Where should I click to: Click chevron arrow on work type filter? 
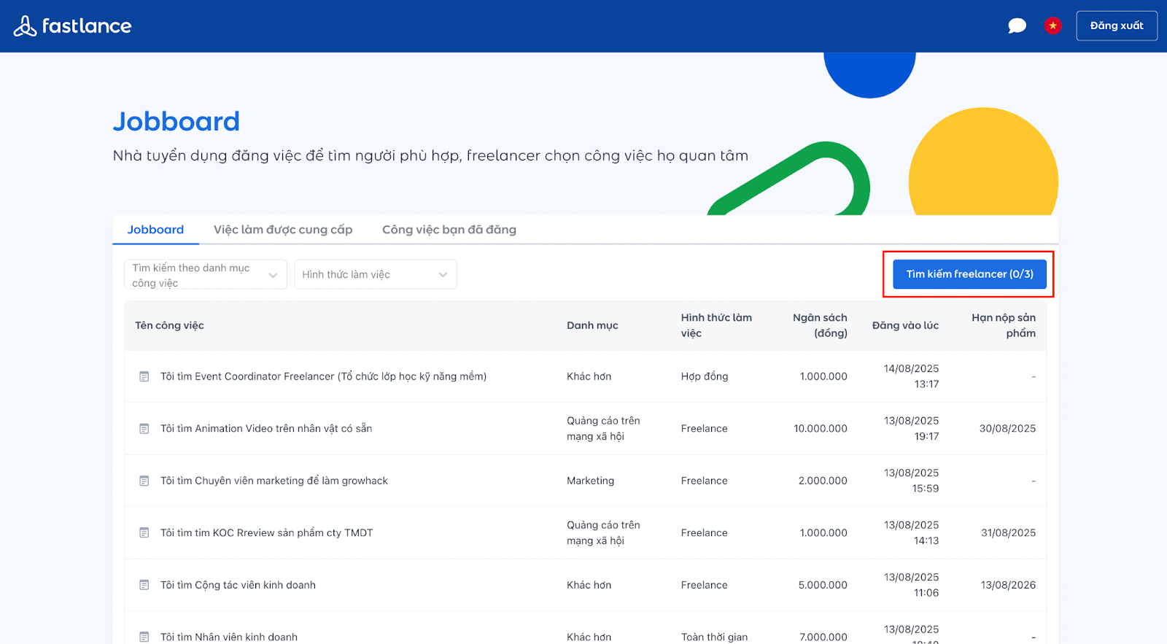coord(443,275)
